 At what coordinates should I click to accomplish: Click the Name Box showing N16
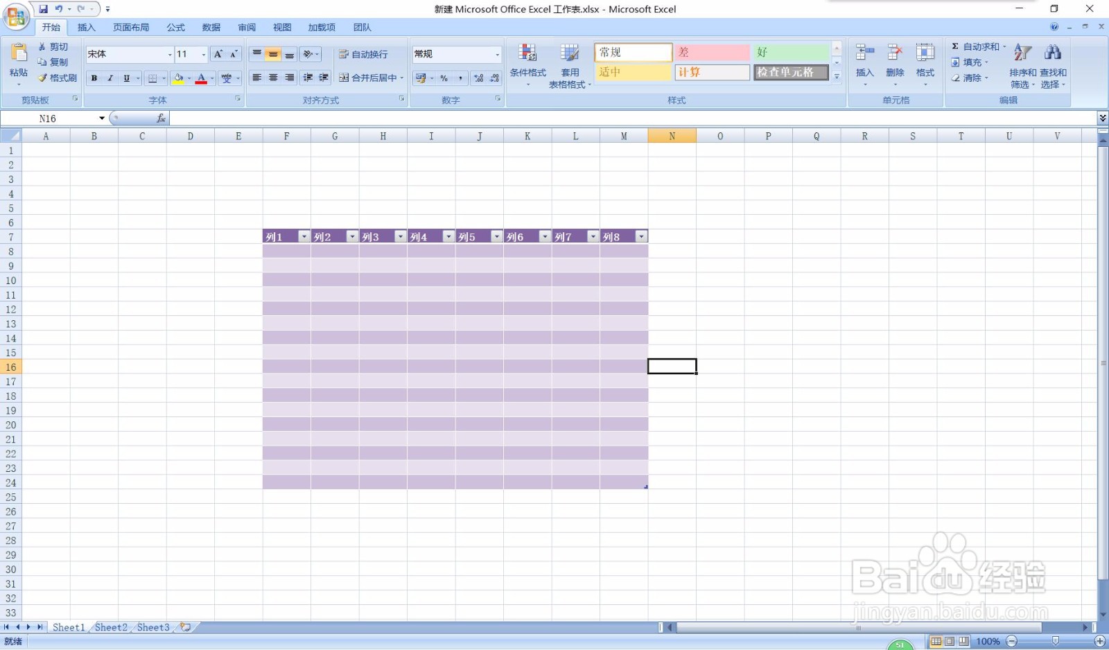click(49, 118)
